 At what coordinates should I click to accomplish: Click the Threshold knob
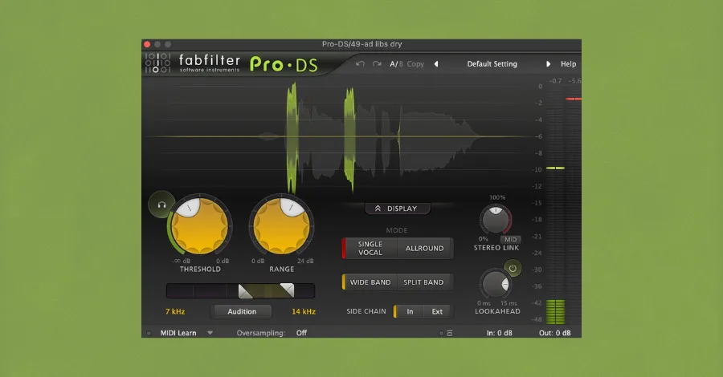tap(199, 226)
